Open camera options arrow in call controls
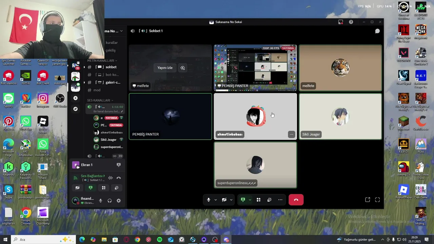Screen dimensions: 434x244 tap(231, 200)
